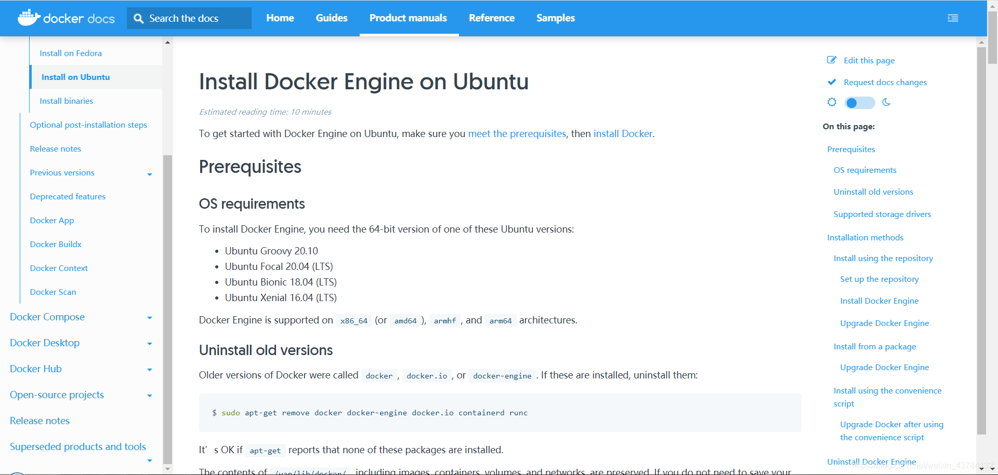
Task: Toggle the light/dark theme switch
Action: click(860, 103)
